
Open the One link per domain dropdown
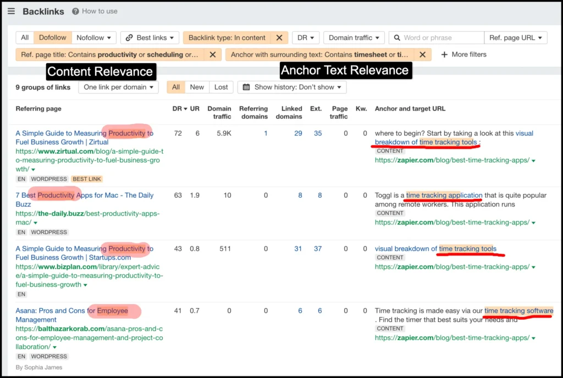click(119, 87)
